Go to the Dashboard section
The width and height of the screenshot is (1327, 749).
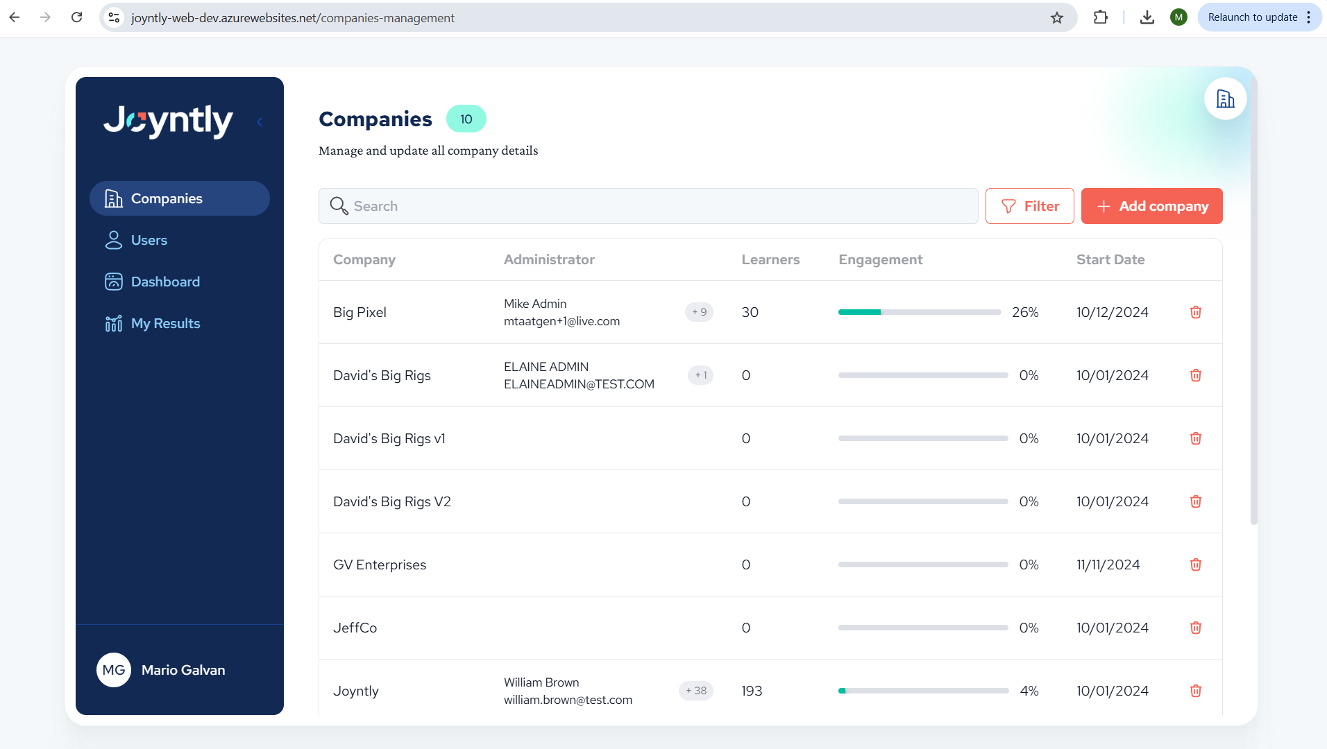(165, 282)
